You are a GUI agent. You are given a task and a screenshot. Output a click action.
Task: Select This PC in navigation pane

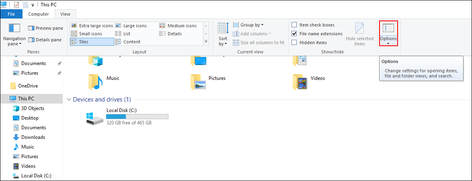(32, 99)
